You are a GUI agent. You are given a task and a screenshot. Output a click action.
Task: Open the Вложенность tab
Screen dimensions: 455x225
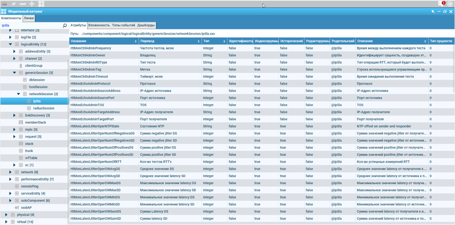99,25
